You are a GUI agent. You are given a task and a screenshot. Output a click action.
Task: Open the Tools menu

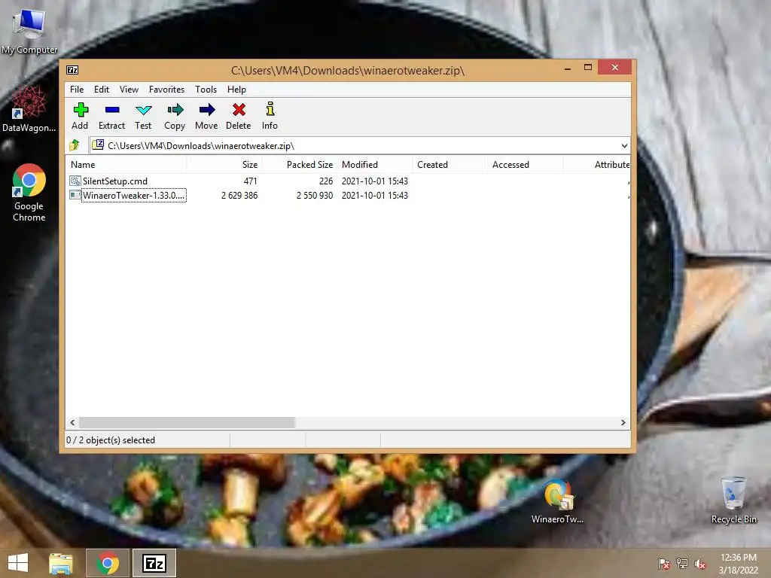(206, 90)
